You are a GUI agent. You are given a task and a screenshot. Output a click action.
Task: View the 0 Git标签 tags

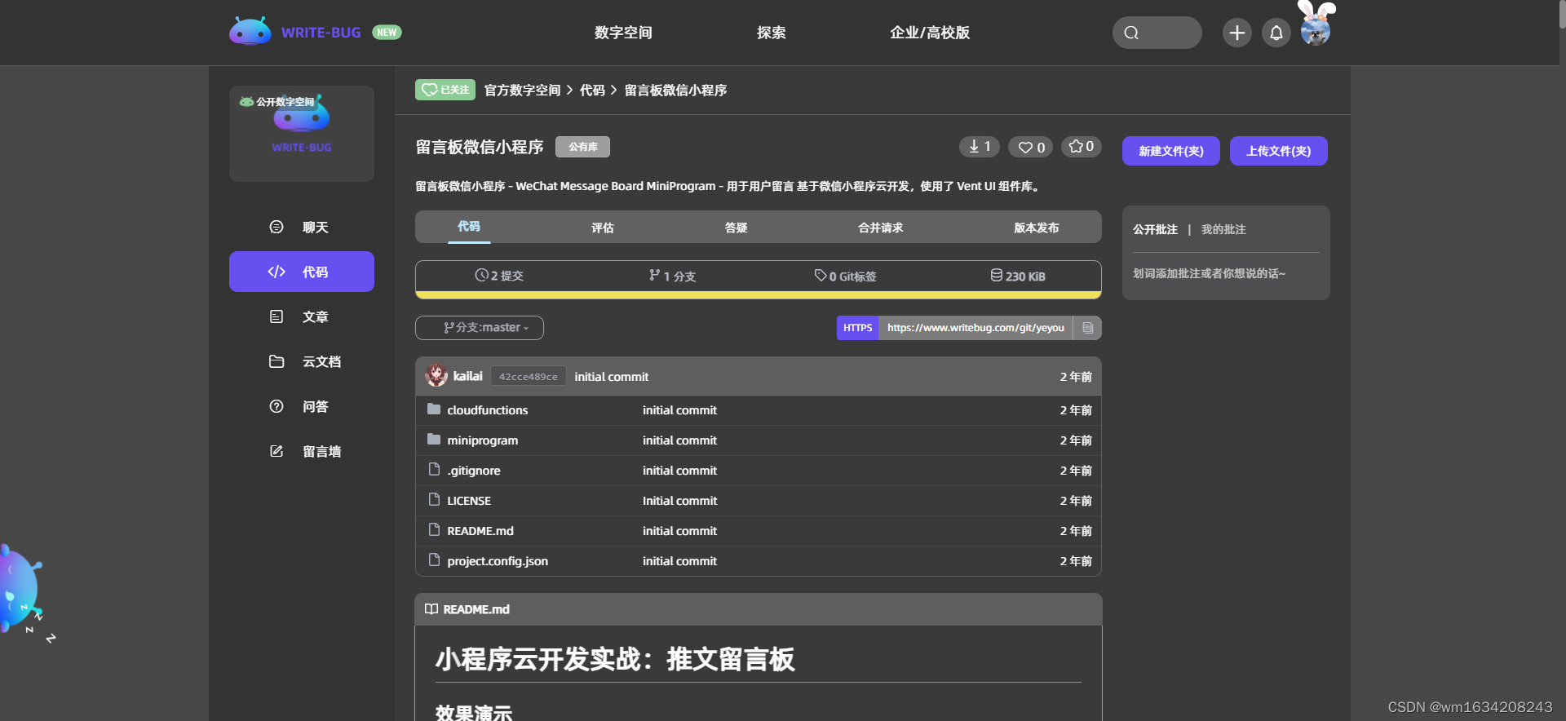(x=845, y=276)
